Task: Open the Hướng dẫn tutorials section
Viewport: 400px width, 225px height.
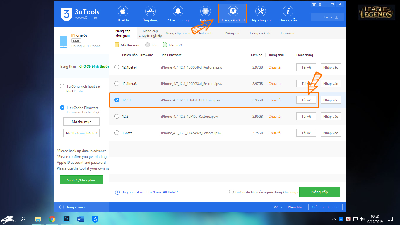Action: pyautogui.click(x=288, y=14)
